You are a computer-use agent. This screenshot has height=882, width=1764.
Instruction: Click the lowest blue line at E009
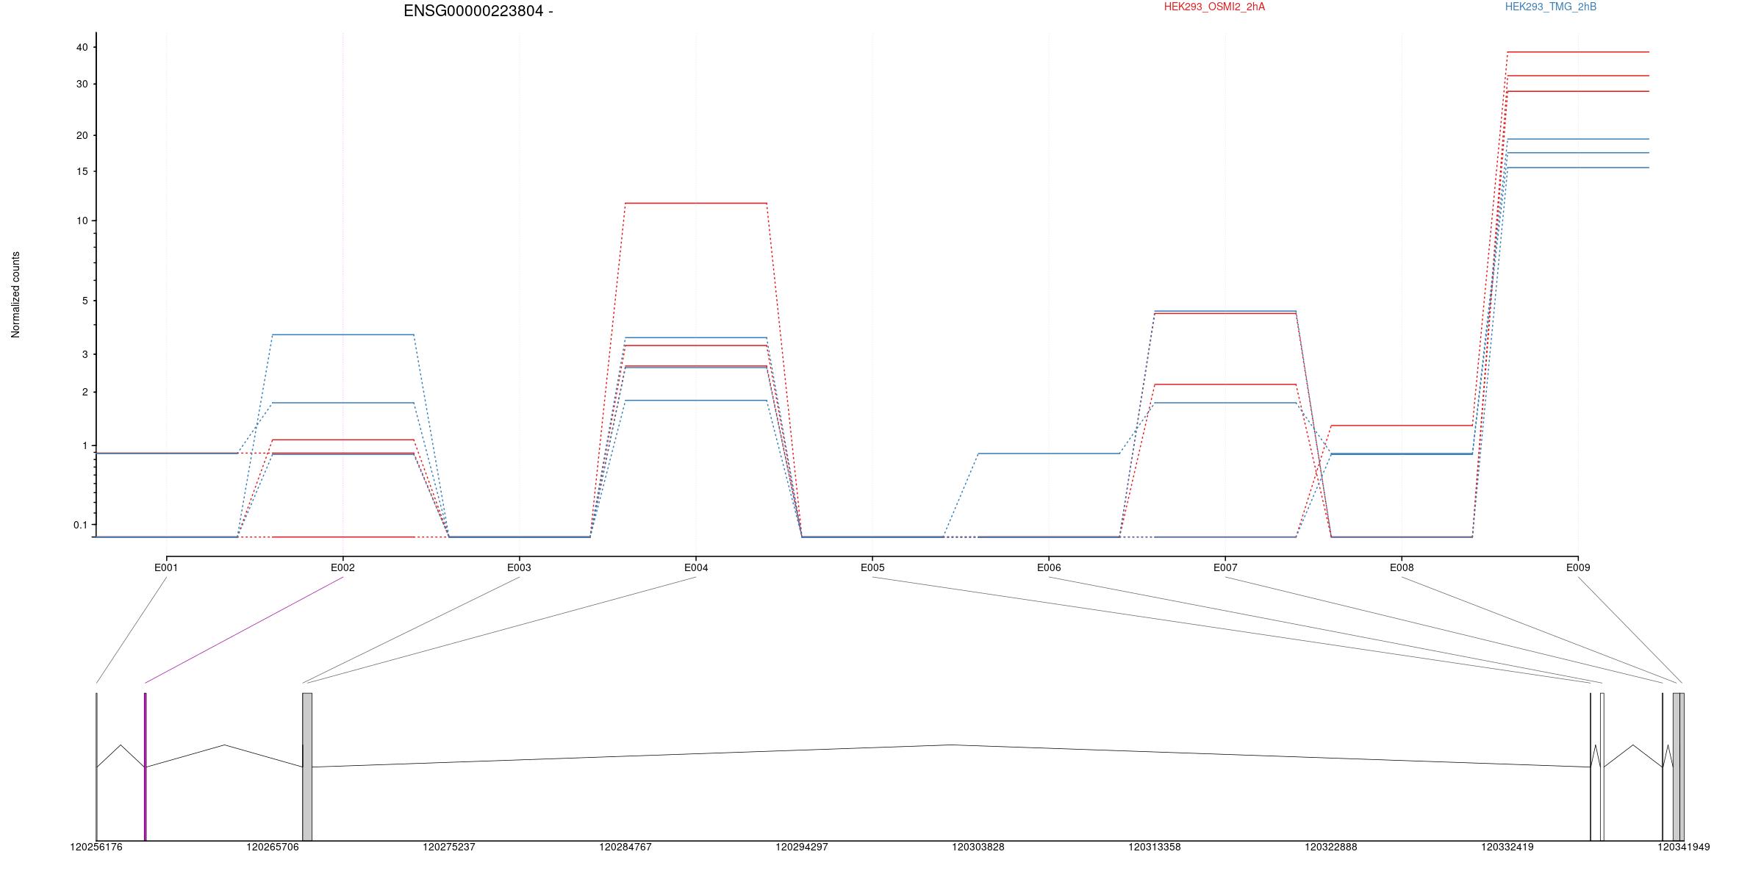tap(1578, 168)
